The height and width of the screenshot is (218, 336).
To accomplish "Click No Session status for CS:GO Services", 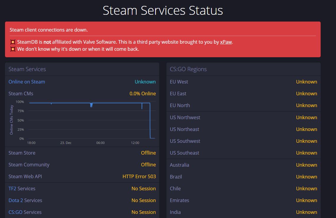I will [144, 212].
